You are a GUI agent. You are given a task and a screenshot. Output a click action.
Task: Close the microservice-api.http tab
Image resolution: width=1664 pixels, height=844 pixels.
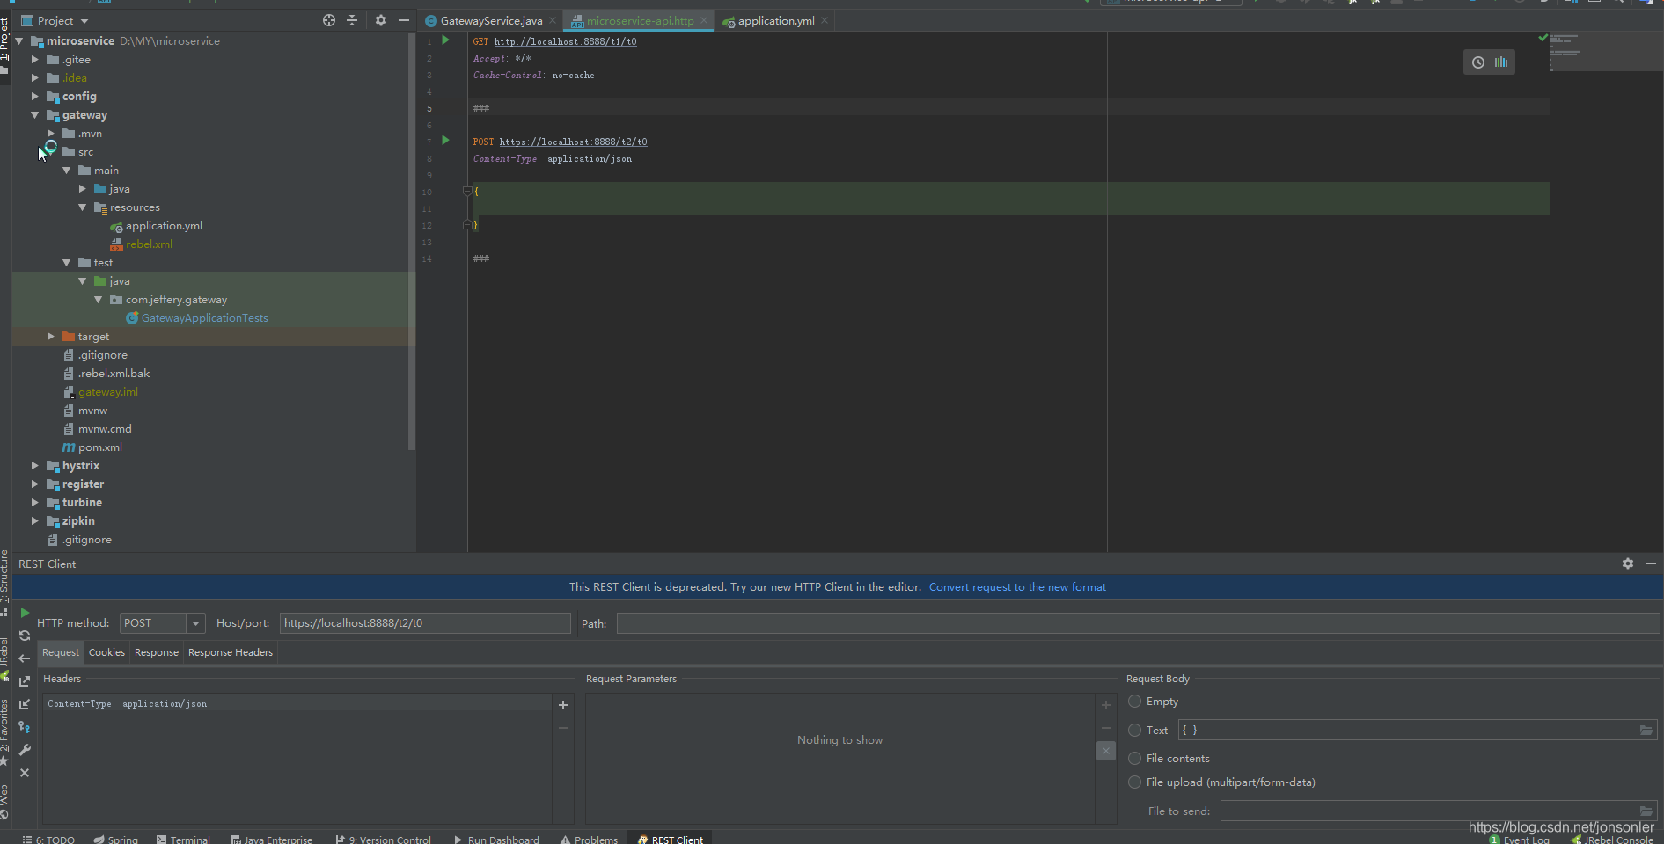click(x=704, y=20)
